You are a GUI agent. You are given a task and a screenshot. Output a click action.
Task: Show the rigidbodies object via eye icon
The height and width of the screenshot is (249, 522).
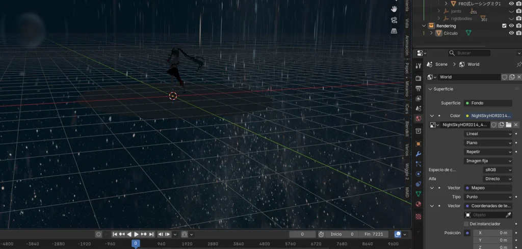pyautogui.click(x=511, y=19)
